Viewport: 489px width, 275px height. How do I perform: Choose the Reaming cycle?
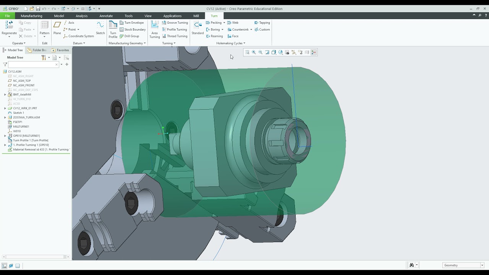click(214, 36)
